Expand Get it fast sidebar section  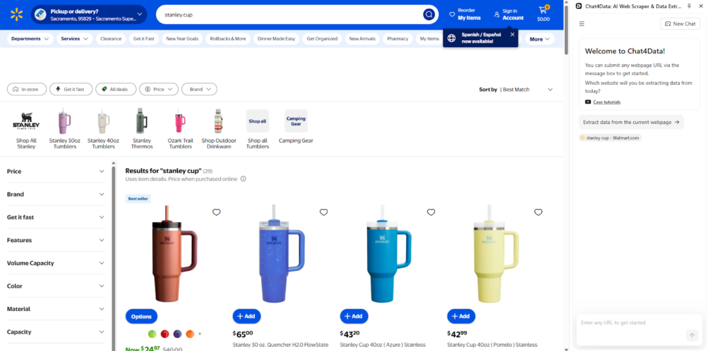(x=56, y=217)
